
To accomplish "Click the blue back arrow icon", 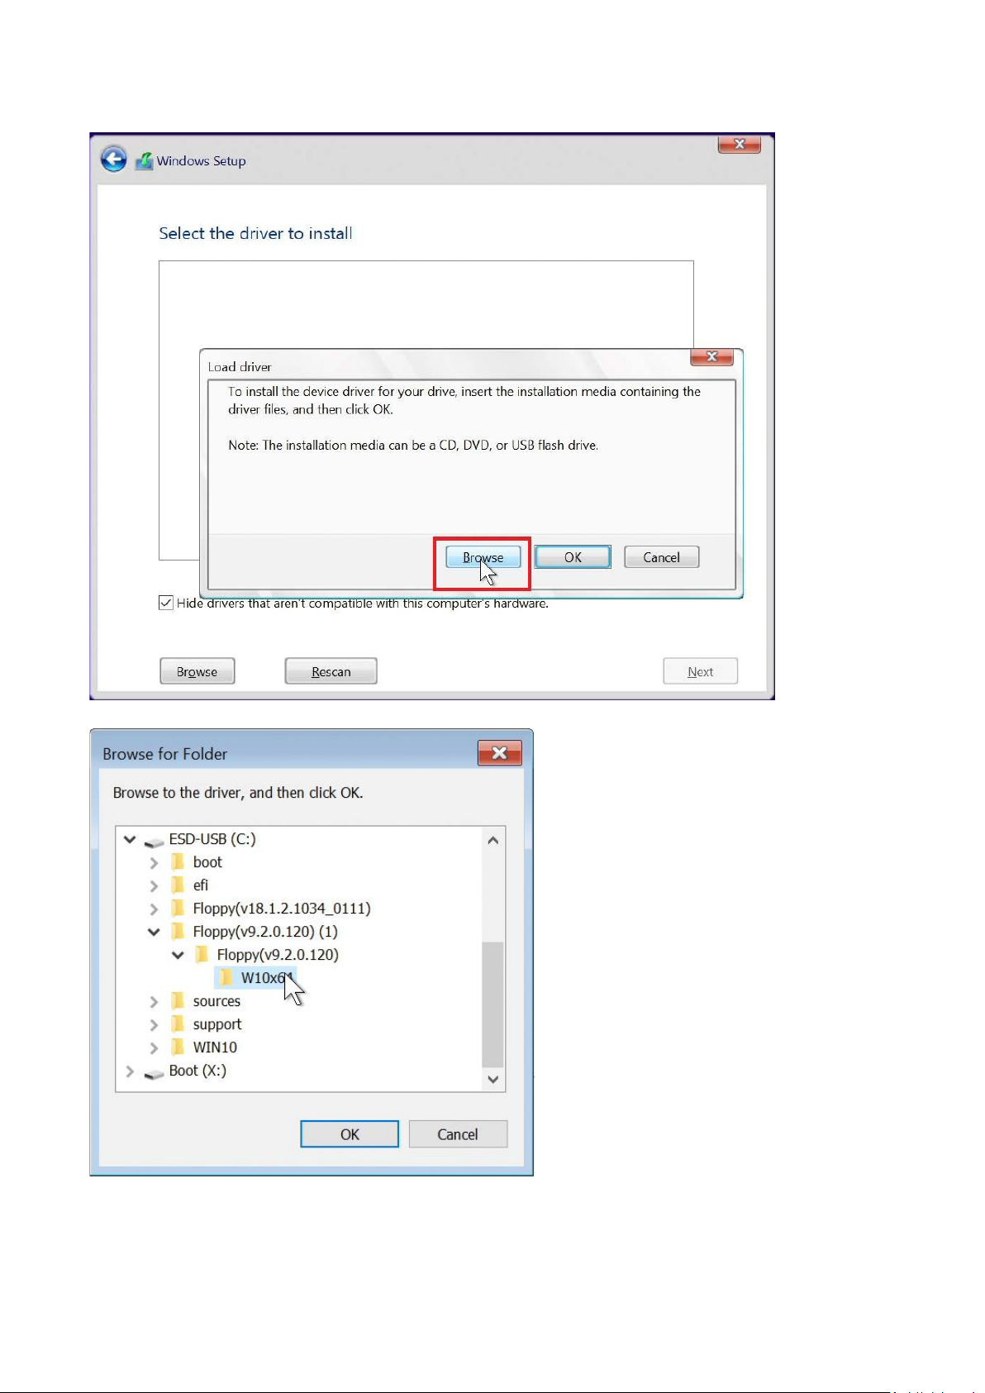I will [114, 159].
